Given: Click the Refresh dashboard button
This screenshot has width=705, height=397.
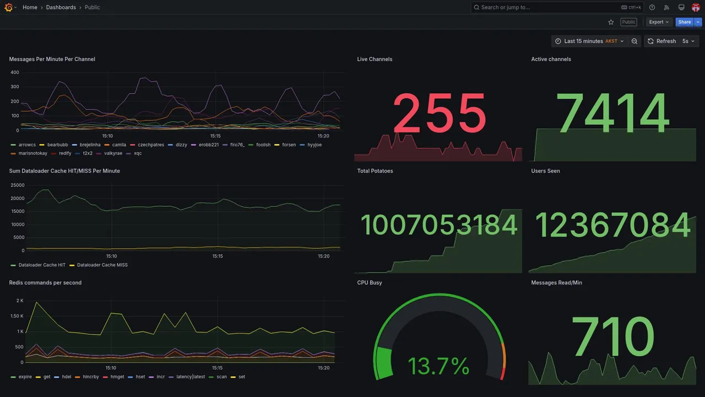Looking at the screenshot, I should [x=661, y=41].
